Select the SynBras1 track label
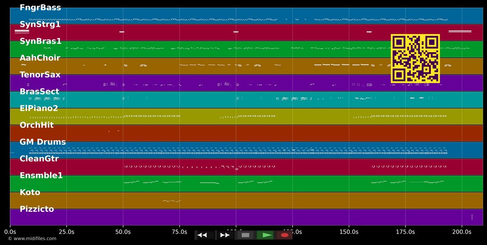487x245 pixels. tap(41, 41)
